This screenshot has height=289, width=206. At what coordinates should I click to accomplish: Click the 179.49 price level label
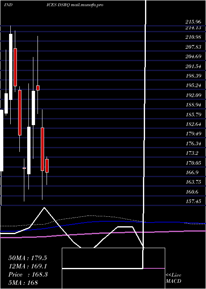(193, 134)
